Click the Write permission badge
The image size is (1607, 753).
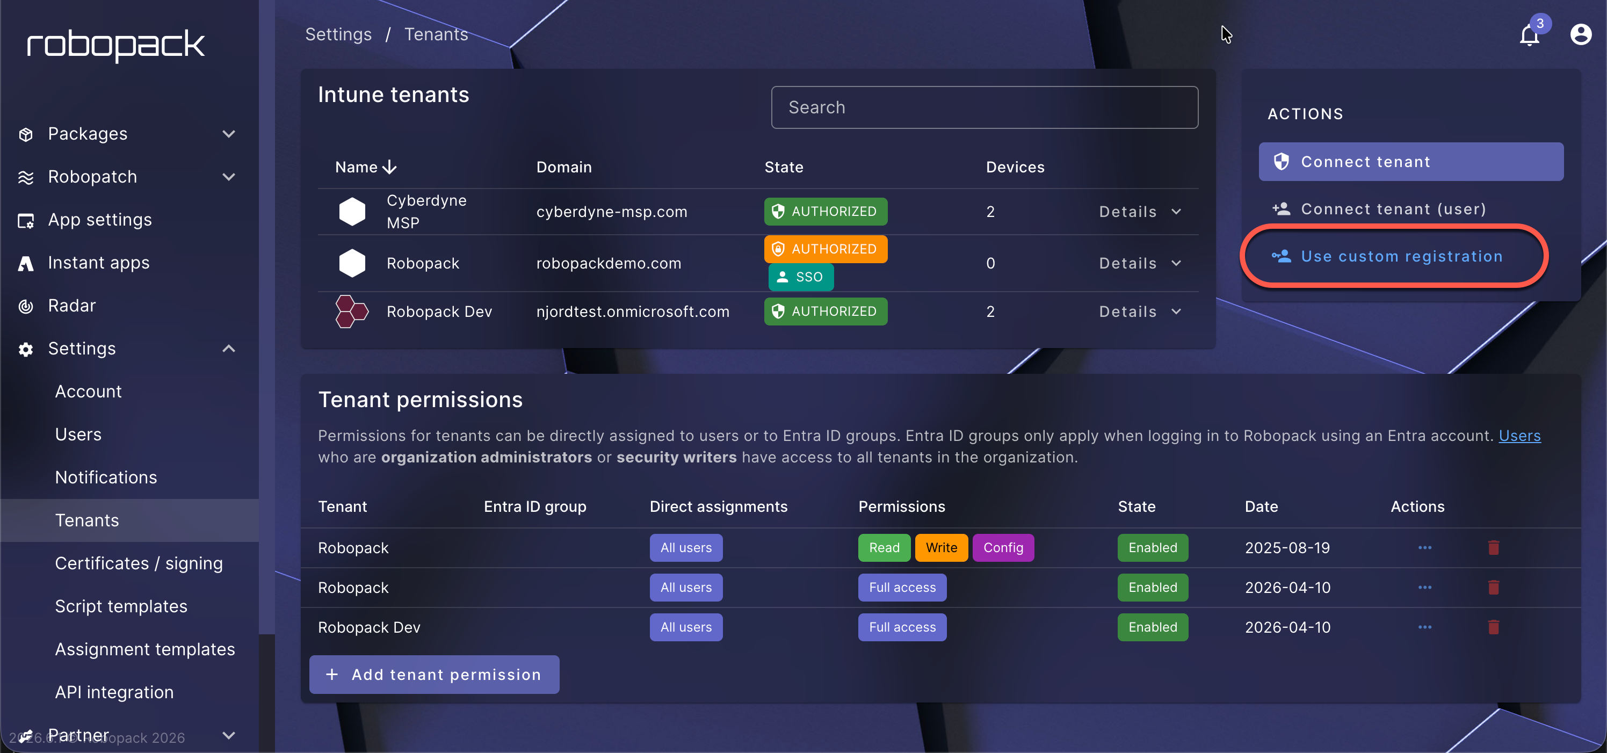coord(941,548)
